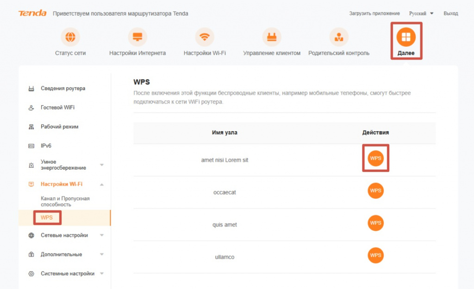The image size is (474, 289).
Task: Click the Действия column header
Action: click(375, 133)
